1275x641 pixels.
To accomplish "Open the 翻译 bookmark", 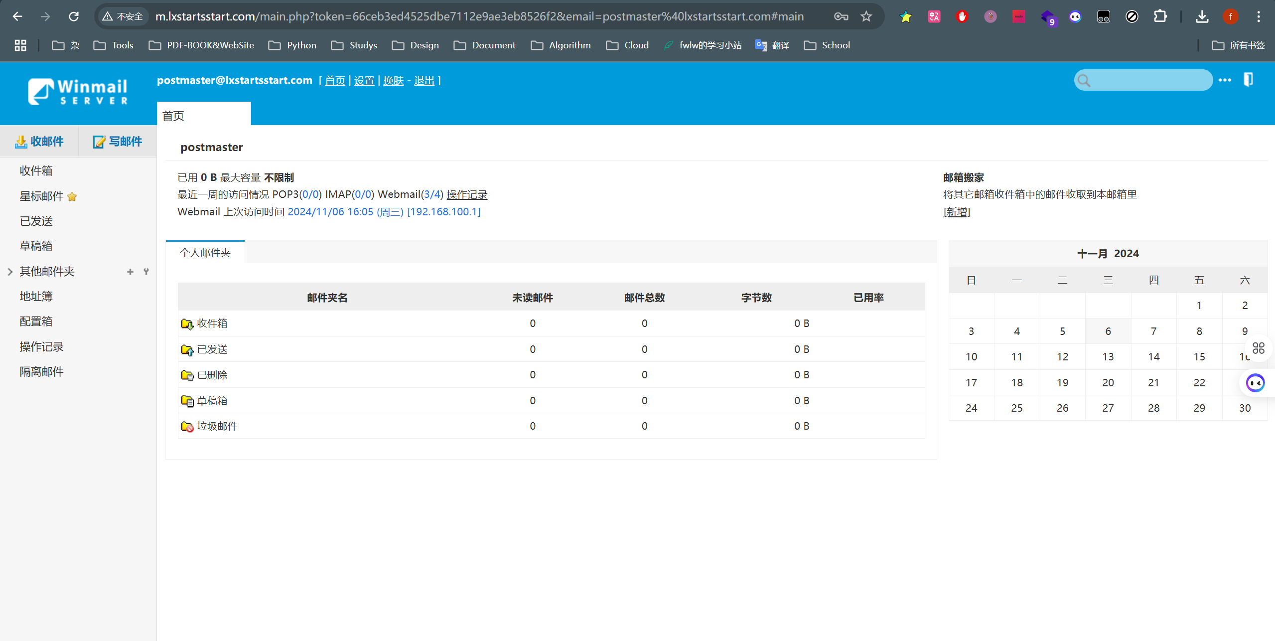I will tap(772, 45).
